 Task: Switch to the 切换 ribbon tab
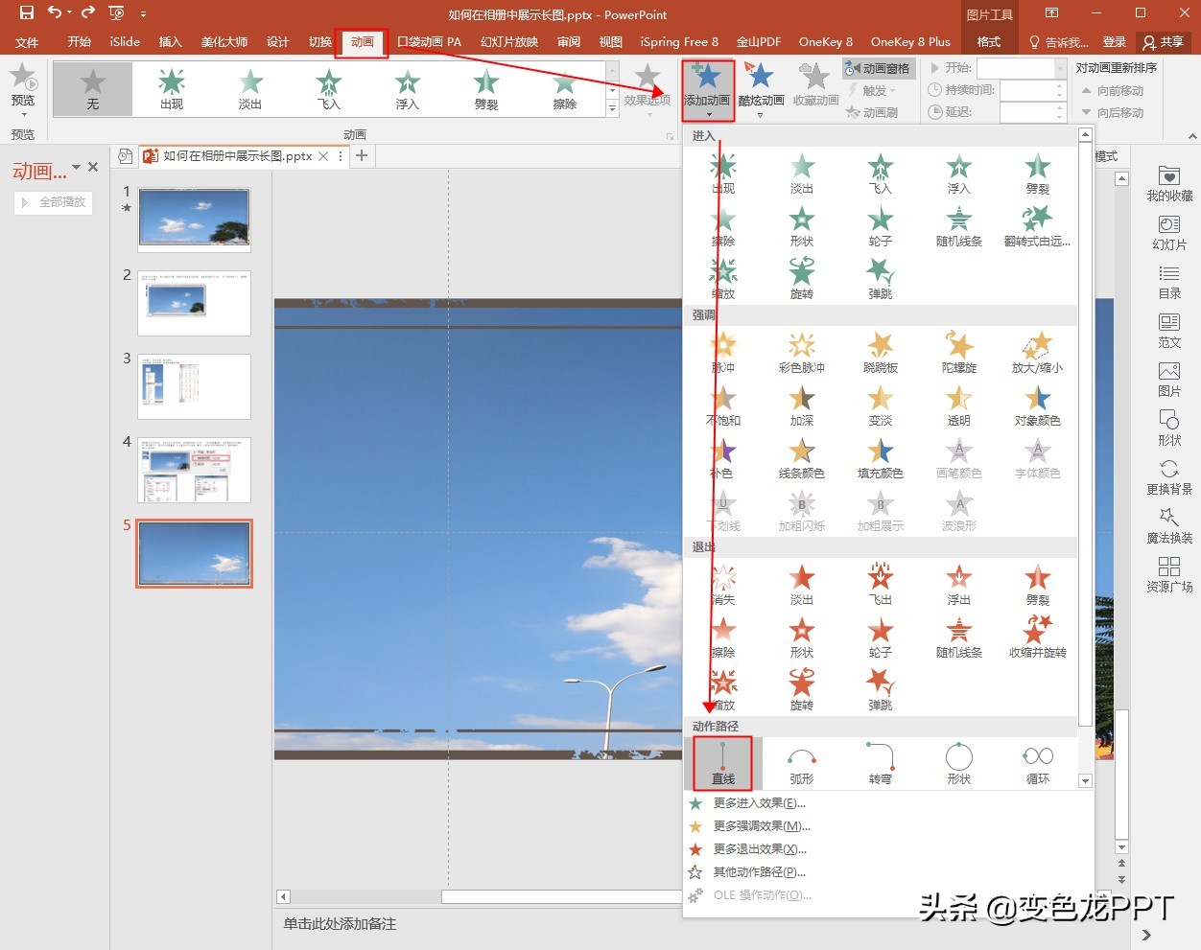(320, 42)
